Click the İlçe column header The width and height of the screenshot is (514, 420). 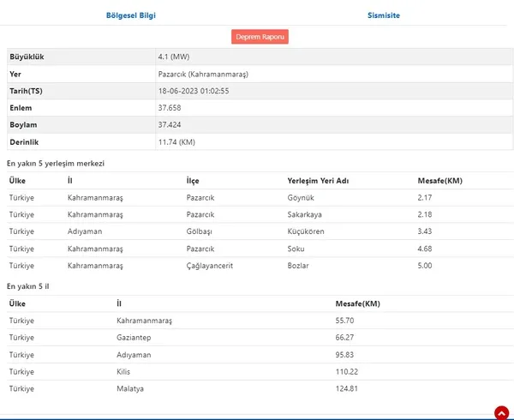coord(193,181)
